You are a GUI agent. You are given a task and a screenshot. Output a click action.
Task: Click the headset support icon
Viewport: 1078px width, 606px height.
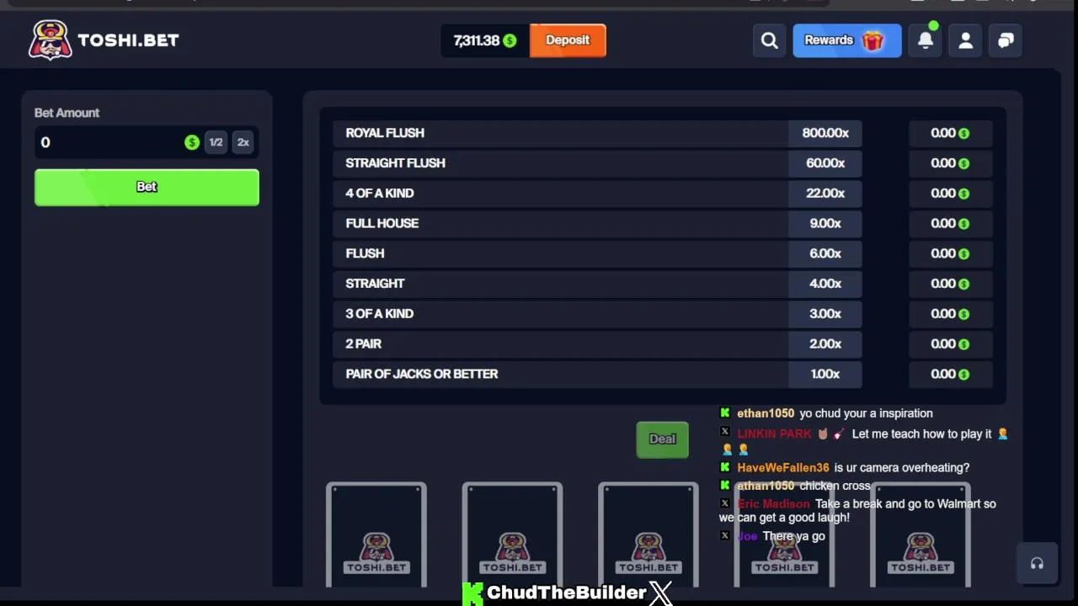coord(1037,564)
